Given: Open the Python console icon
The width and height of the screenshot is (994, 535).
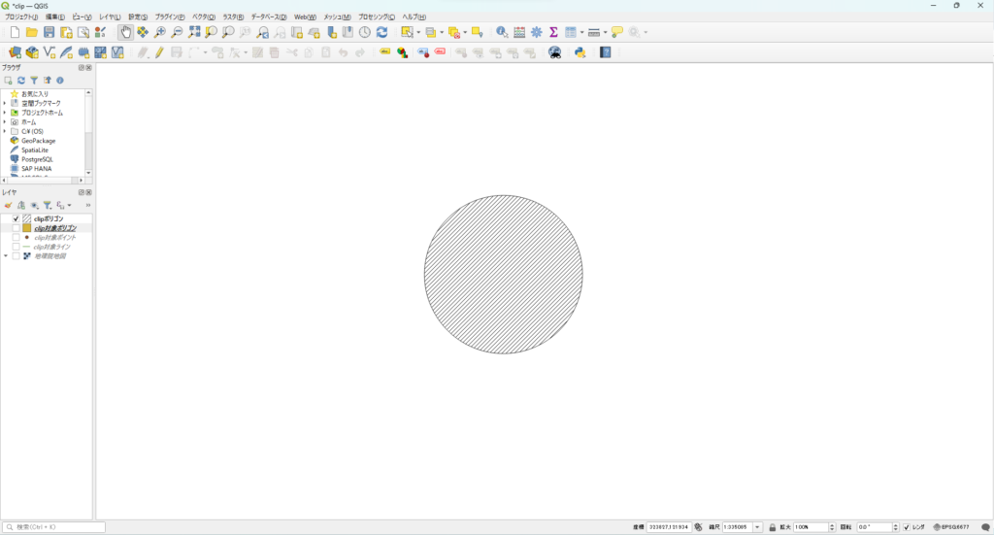Looking at the screenshot, I should (x=580, y=52).
